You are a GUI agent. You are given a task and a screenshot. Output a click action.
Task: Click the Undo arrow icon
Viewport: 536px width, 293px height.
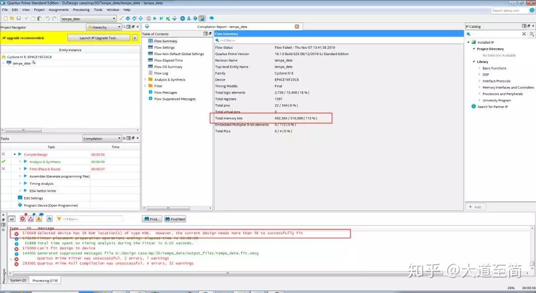(48, 18)
